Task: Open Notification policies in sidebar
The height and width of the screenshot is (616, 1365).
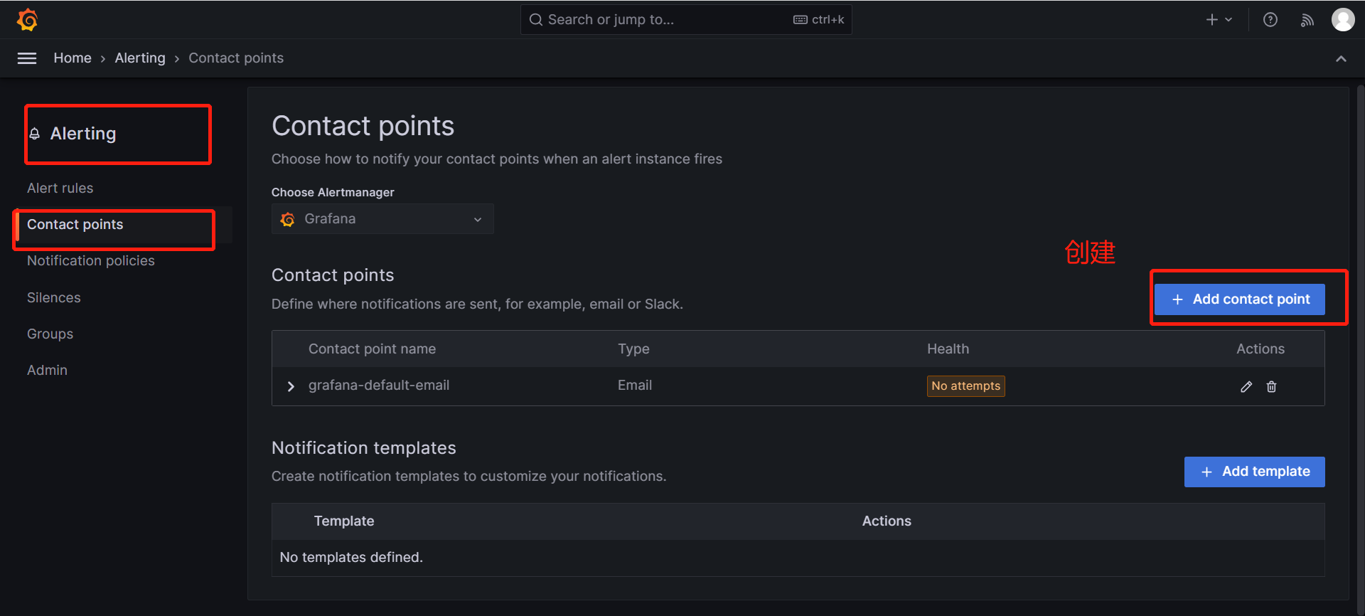Action: (x=91, y=261)
